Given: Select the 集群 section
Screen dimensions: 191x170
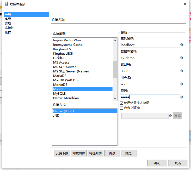Looking at the screenshot, I should tap(8, 32).
